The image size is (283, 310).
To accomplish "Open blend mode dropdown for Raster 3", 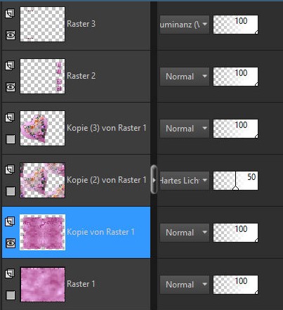I will pos(185,25).
